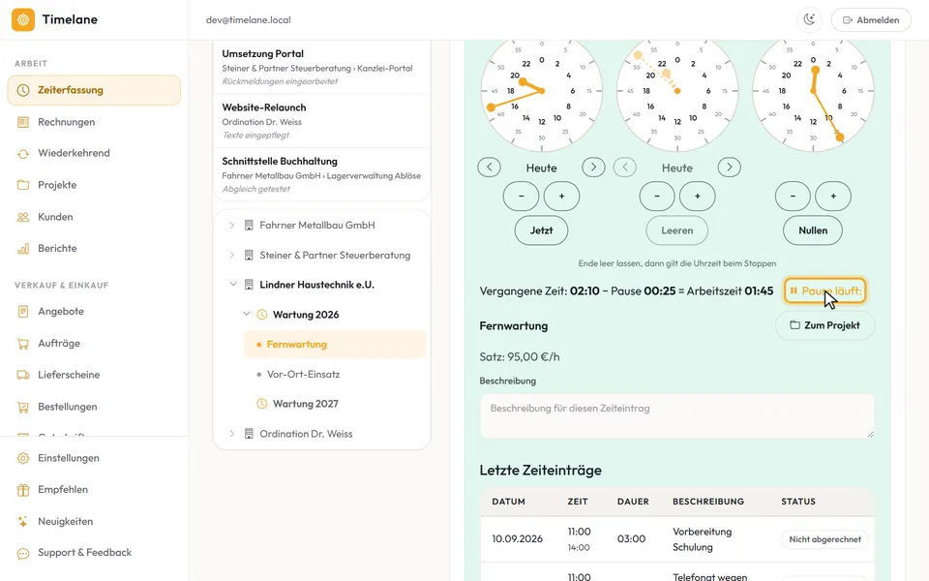The height and width of the screenshot is (581, 929).
Task: Click the Empfehlen gift icon
Action: pos(23,490)
